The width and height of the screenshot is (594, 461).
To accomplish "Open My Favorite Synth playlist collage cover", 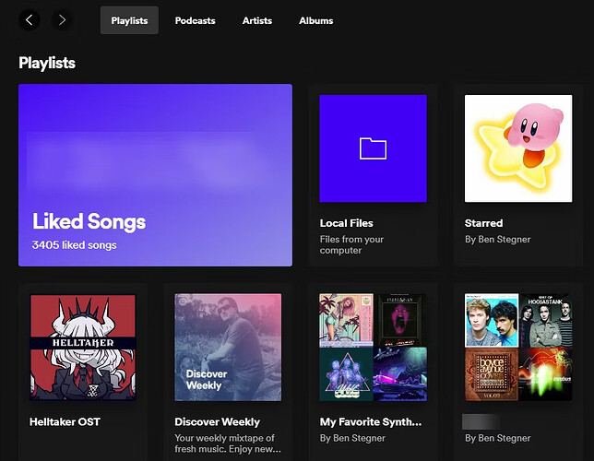I will pos(373,347).
